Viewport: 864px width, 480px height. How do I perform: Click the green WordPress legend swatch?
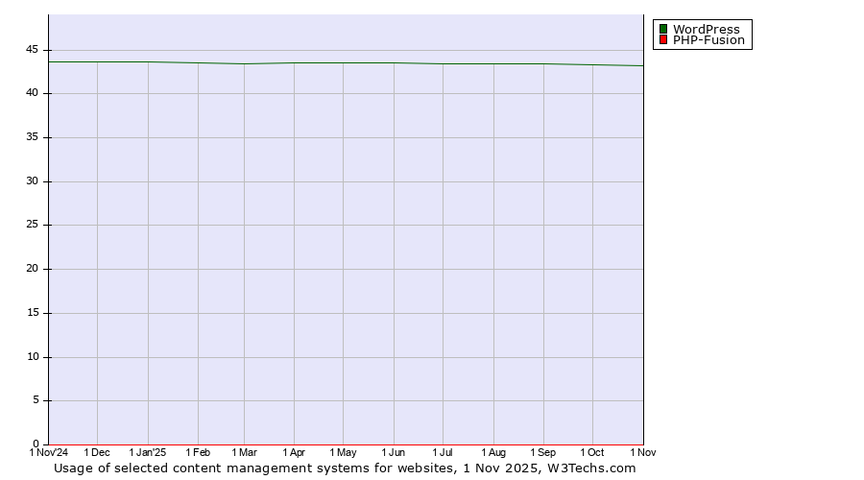[x=663, y=30]
